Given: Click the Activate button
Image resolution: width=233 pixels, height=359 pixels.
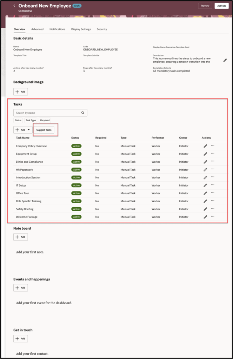Looking at the screenshot, I should [x=221, y=6].
